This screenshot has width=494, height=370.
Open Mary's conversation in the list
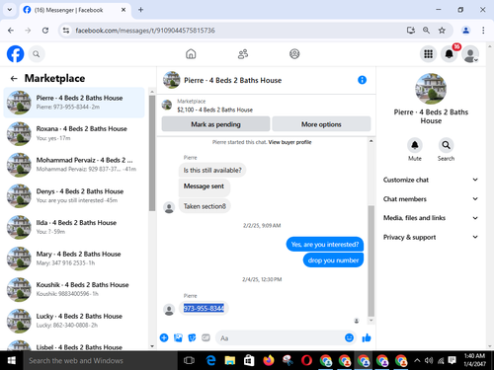coord(74,259)
